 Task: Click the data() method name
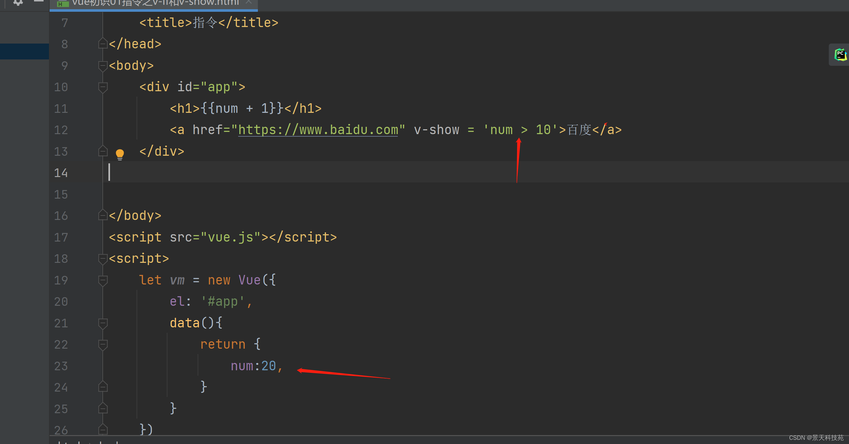coord(184,323)
